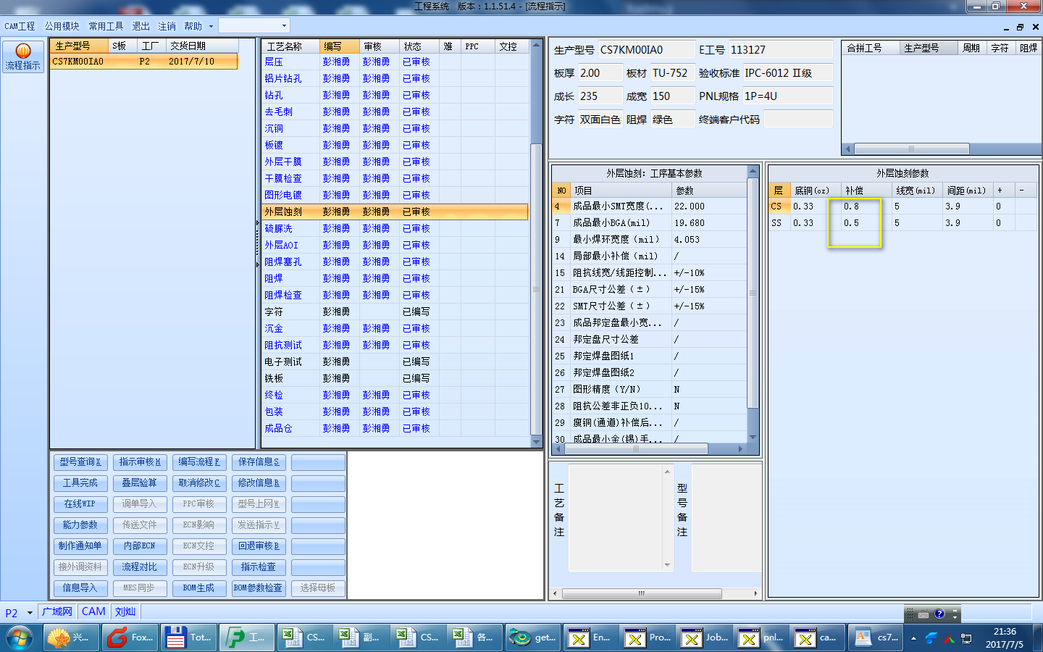Click the 退出 menu item
Image resolution: width=1043 pixels, height=652 pixels.
(x=141, y=26)
